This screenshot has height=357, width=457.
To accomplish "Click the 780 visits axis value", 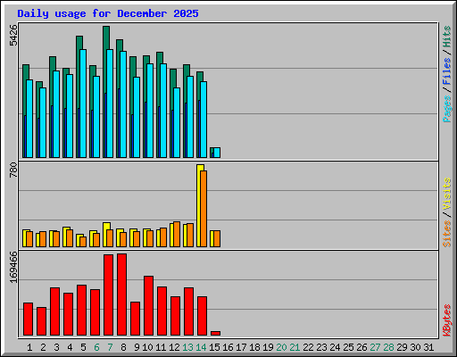I will 13,170.
